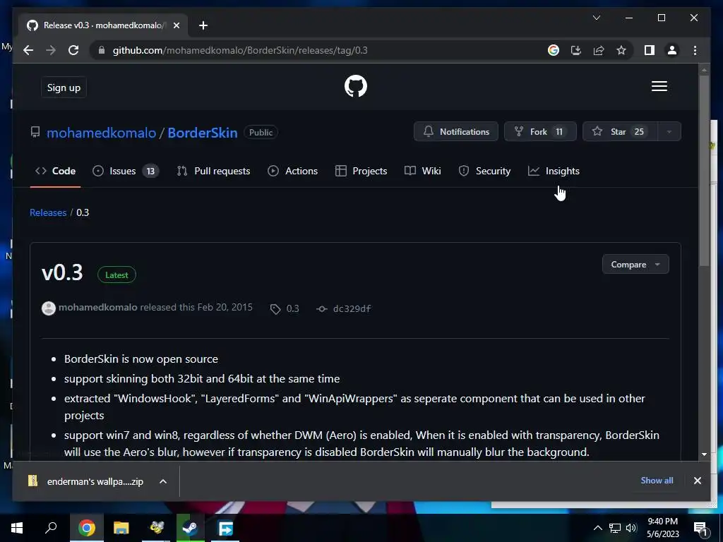Click the Notifications button

(455, 132)
